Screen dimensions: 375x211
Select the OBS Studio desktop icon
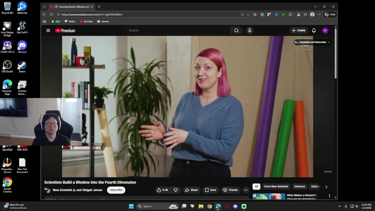(x=7, y=67)
